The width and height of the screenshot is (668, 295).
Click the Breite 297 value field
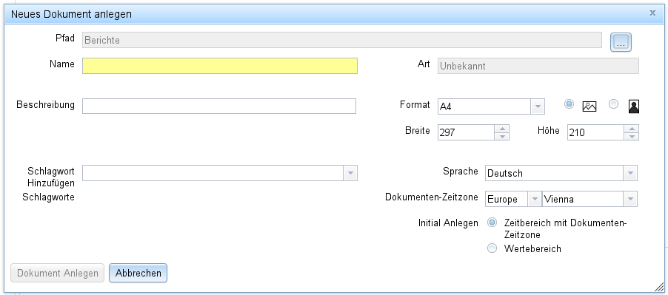466,132
